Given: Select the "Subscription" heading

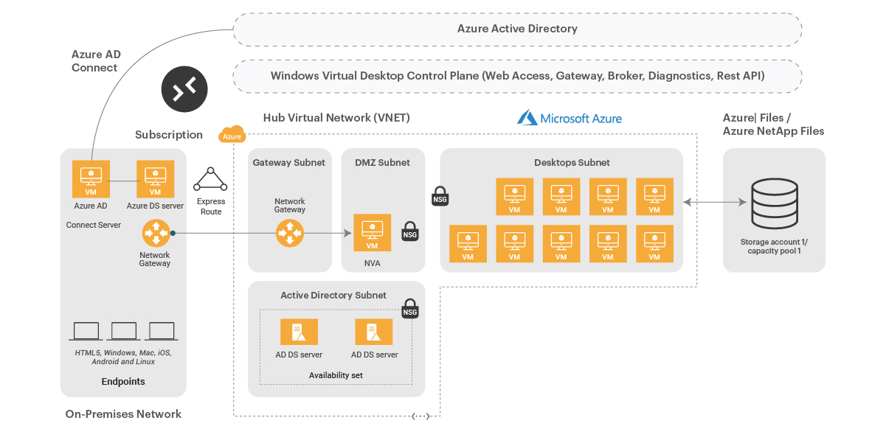Looking at the screenshot, I should (169, 135).
